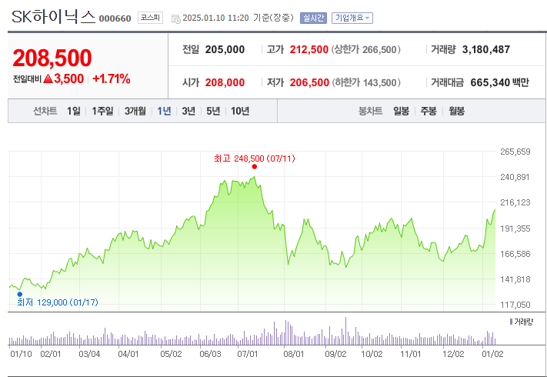Screen dimensions: 547x377
Task: Switch chart to 3개월 period
Action: pyautogui.click(x=135, y=111)
